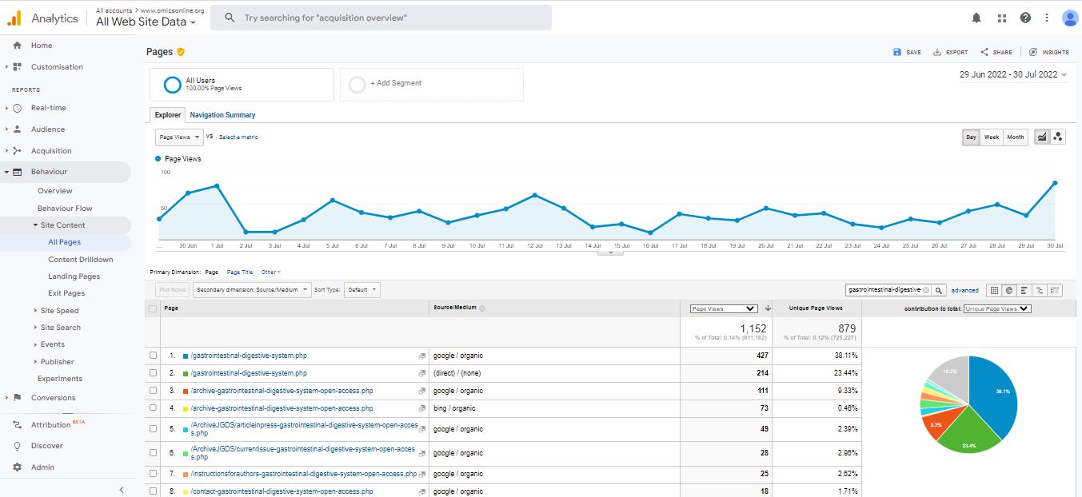
Task: Open the Page Views column metric dropdown
Action: pos(723,308)
